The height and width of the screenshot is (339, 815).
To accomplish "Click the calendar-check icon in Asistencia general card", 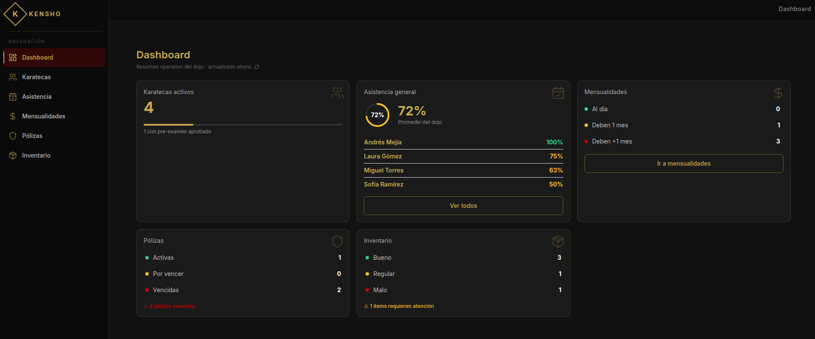I will coord(558,93).
